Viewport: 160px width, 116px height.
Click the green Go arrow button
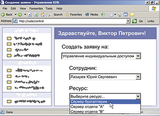pyautogui.click(x=134, y=21)
